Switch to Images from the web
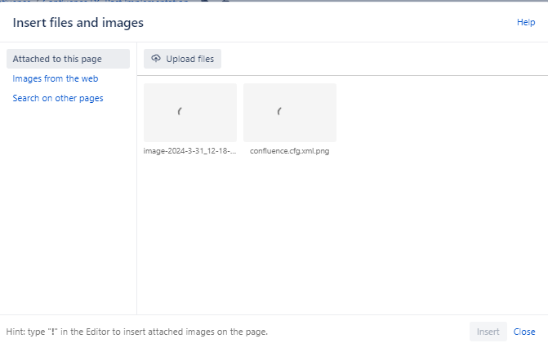 click(x=56, y=78)
